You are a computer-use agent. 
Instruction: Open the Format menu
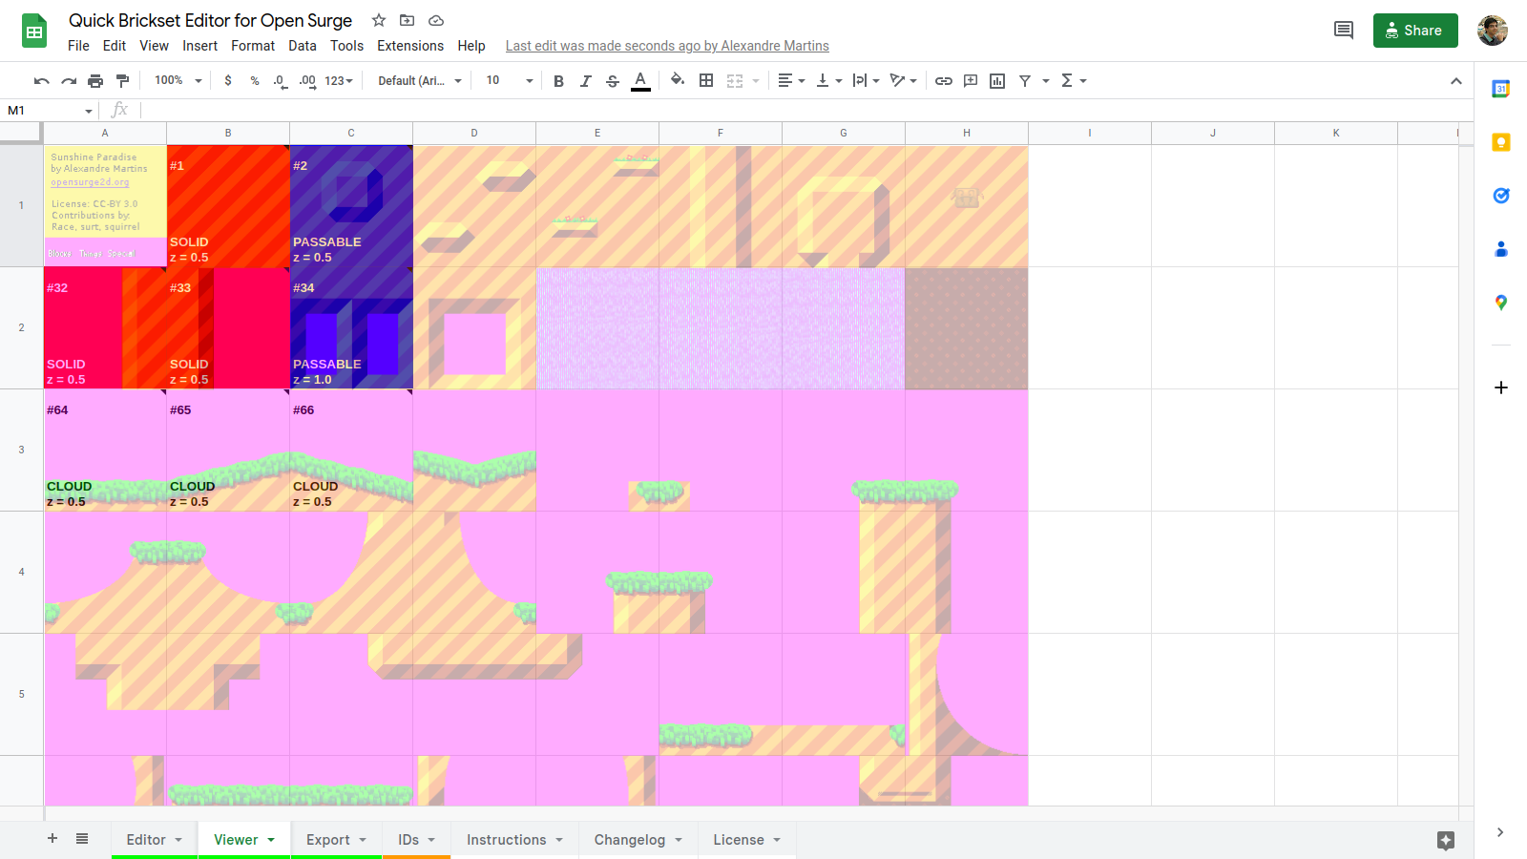(253, 46)
